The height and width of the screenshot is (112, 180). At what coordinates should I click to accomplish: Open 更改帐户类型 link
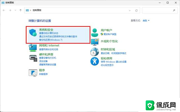[x=110, y=34]
